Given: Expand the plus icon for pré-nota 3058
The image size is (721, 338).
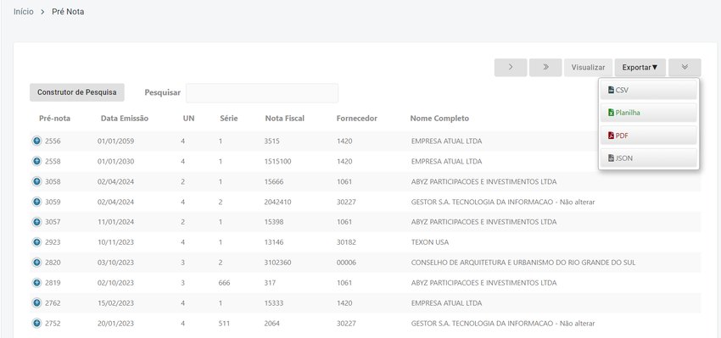Looking at the screenshot, I should [x=36, y=181].
